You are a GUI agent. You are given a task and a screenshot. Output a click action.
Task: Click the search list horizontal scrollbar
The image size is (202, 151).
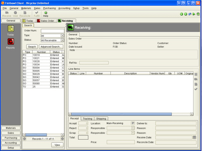[36, 135]
